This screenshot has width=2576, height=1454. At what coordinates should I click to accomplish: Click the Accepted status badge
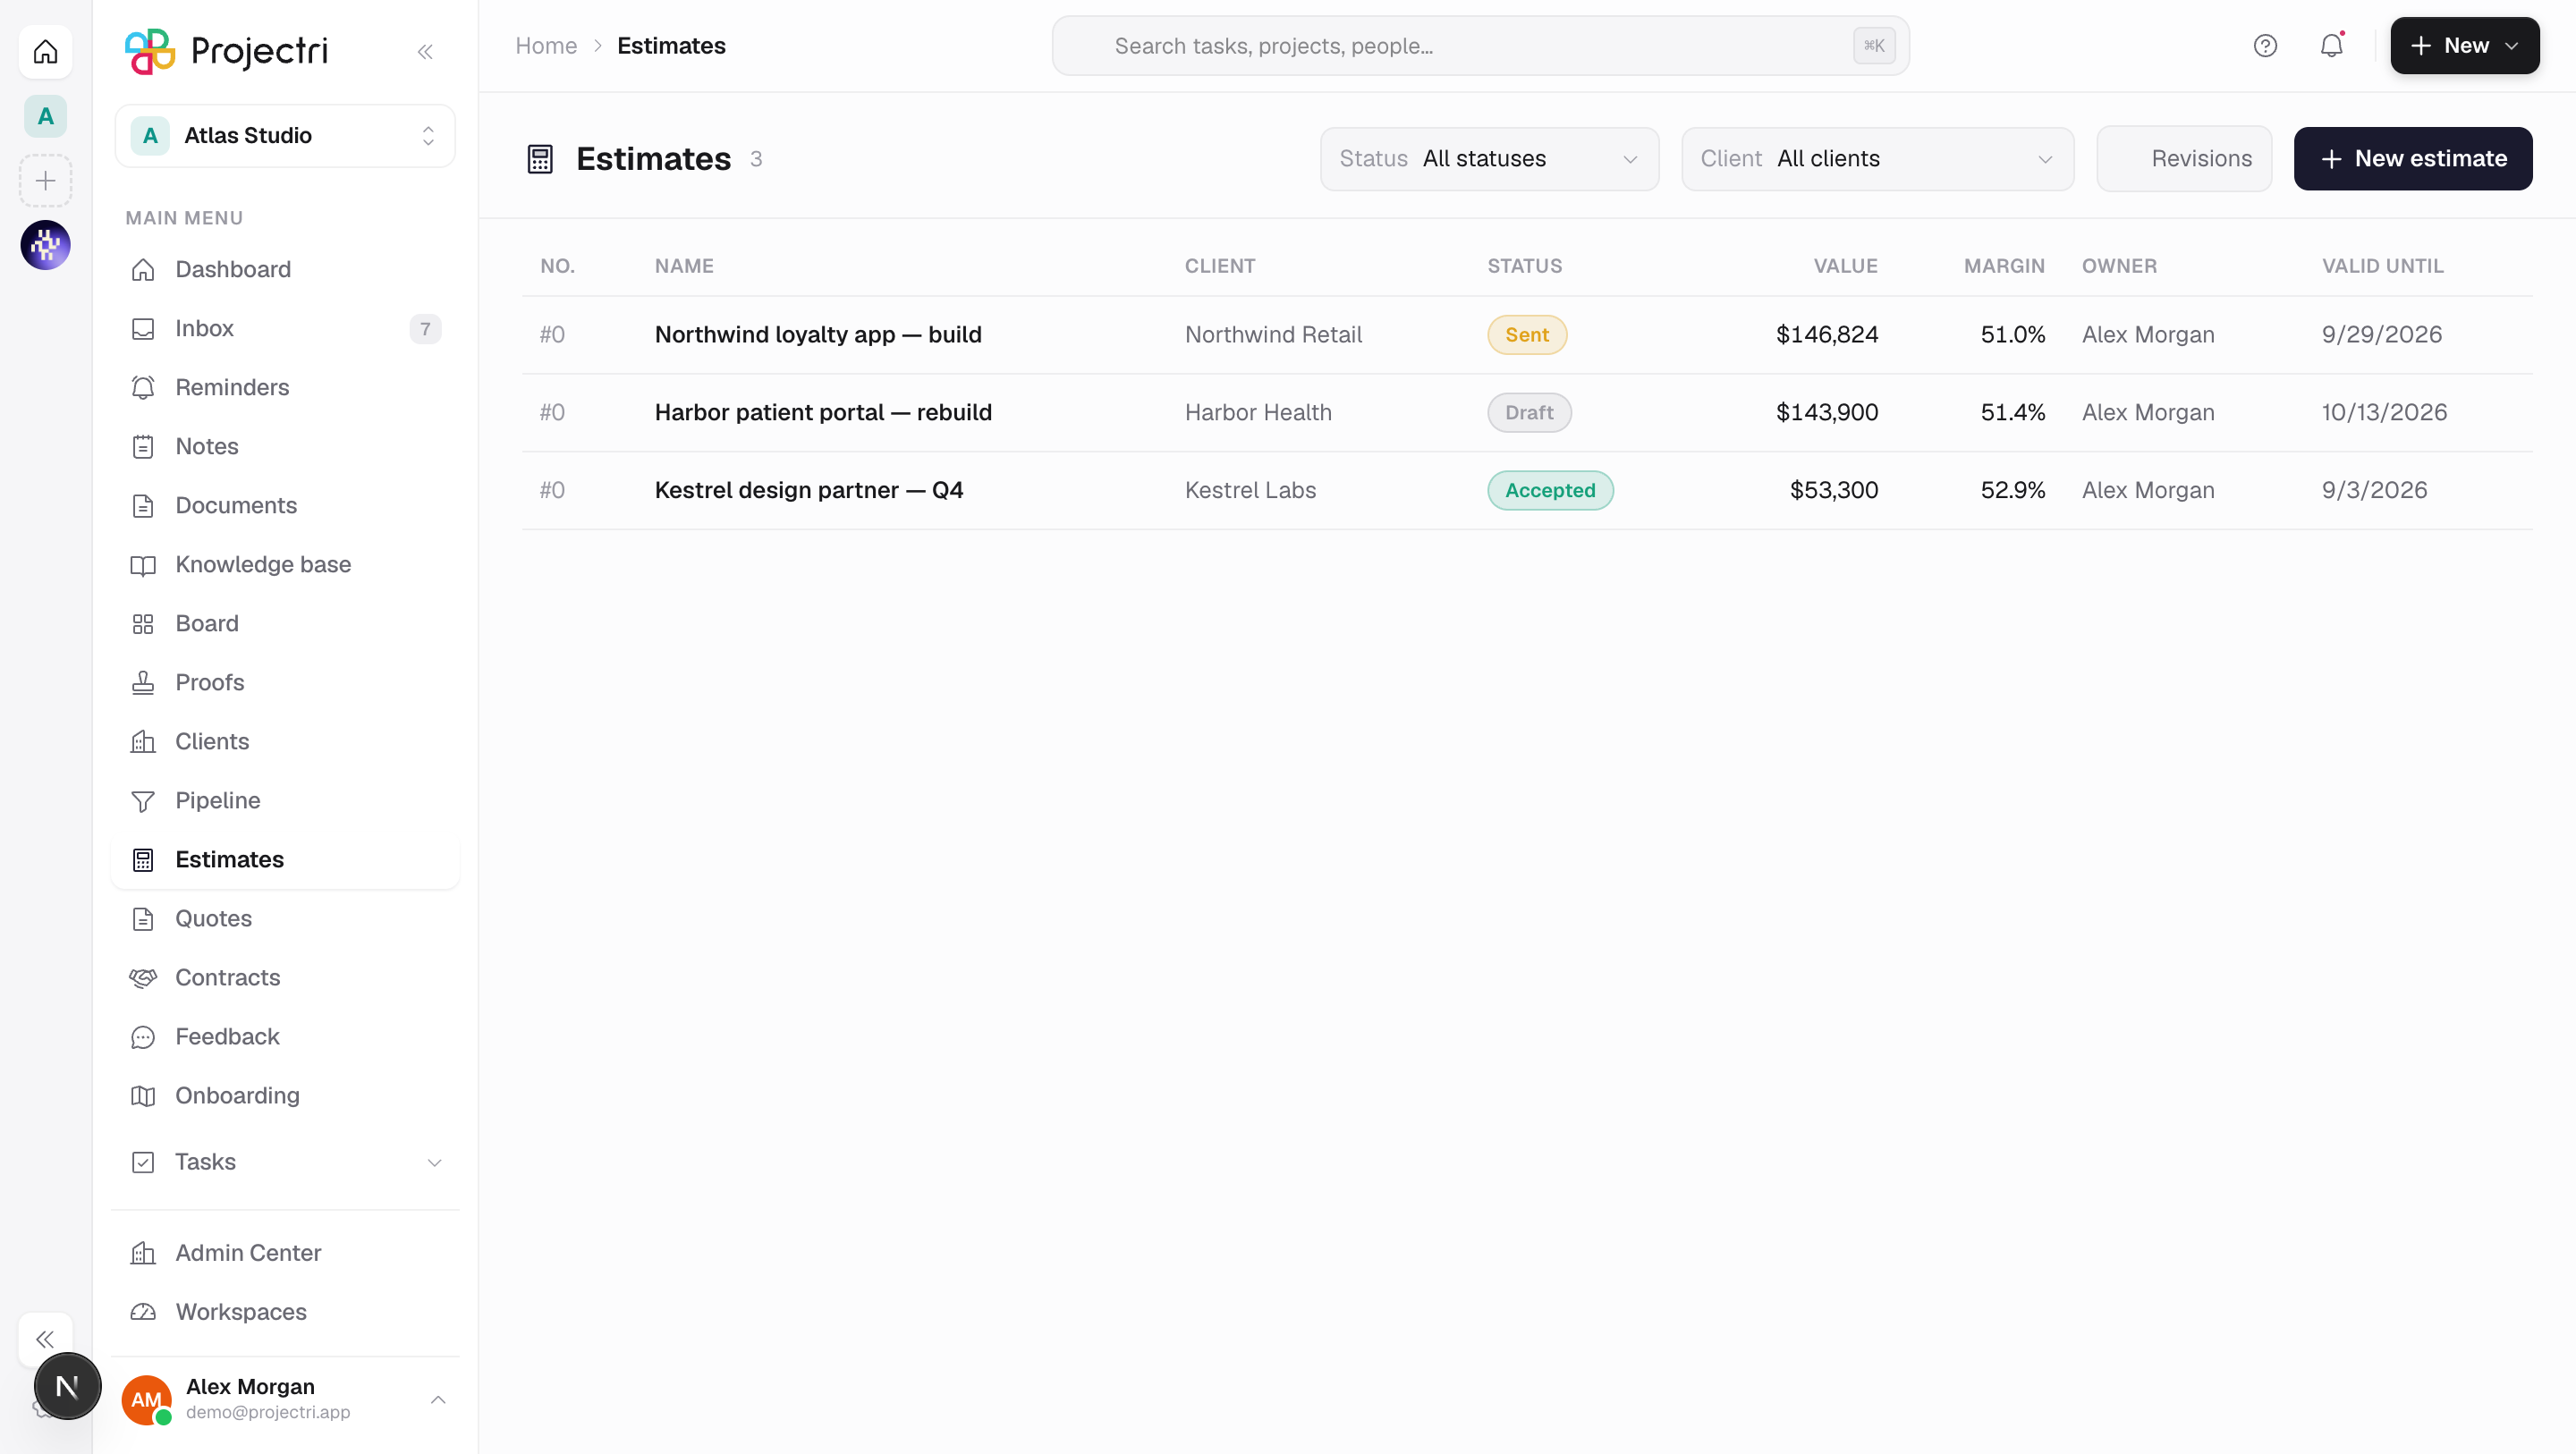coord(1550,491)
